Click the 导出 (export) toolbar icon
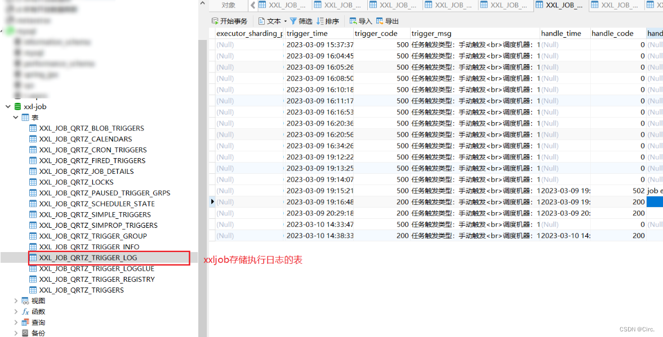Screen dimensions: 663x337 pos(380,21)
